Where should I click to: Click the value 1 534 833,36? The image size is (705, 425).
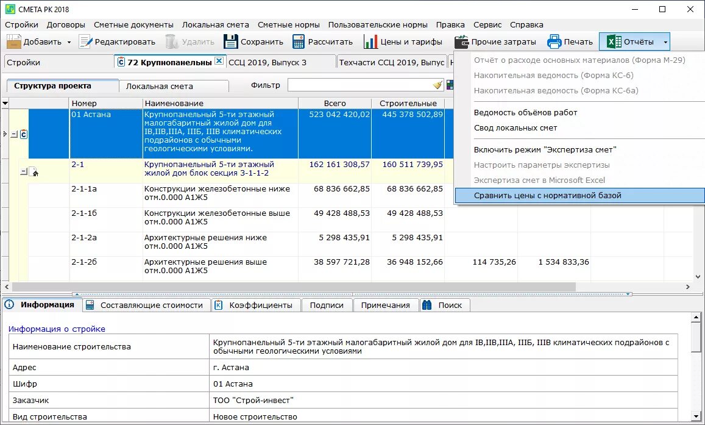(564, 262)
